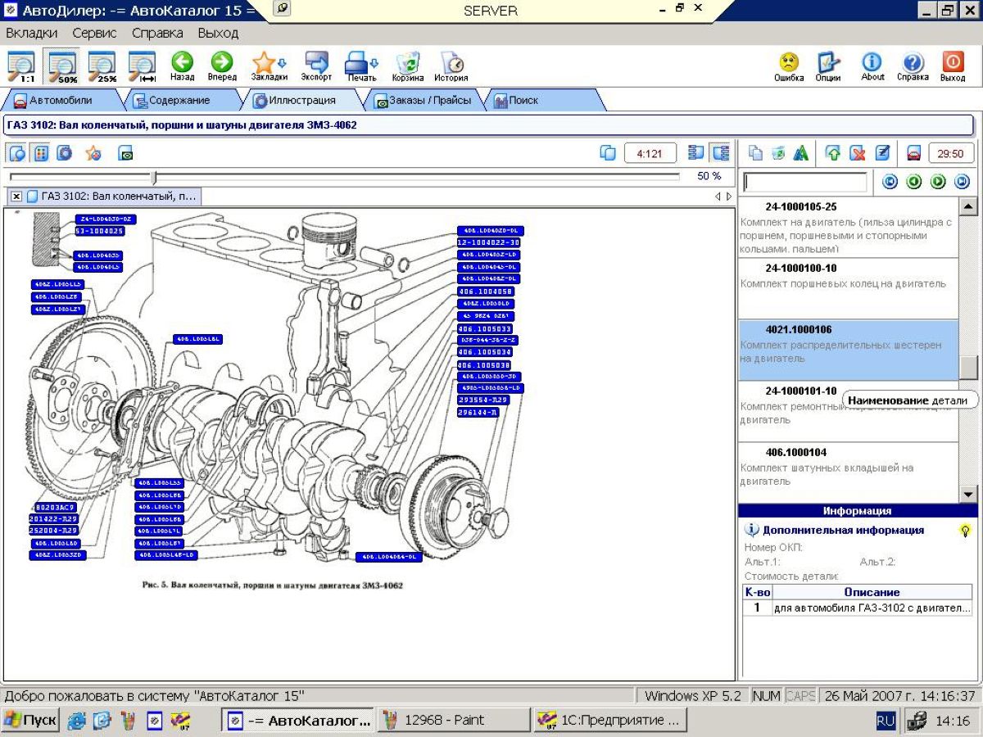Jump to first part in list
The height and width of the screenshot is (737, 983).
pos(889,182)
